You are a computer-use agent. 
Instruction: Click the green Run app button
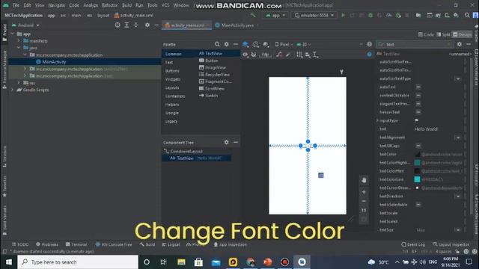pos(343,15)
